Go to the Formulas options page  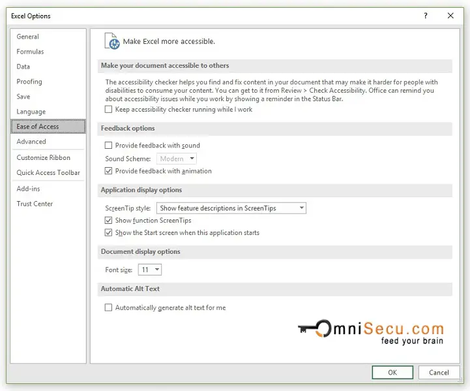click(48, 52)
